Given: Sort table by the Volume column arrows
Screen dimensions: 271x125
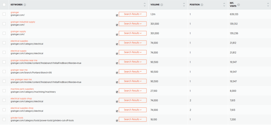Looking at the screenshot, I should tap(184, 5).
